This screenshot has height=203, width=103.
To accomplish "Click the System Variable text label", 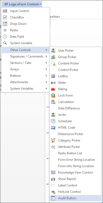I will click(x=21, y=43).
